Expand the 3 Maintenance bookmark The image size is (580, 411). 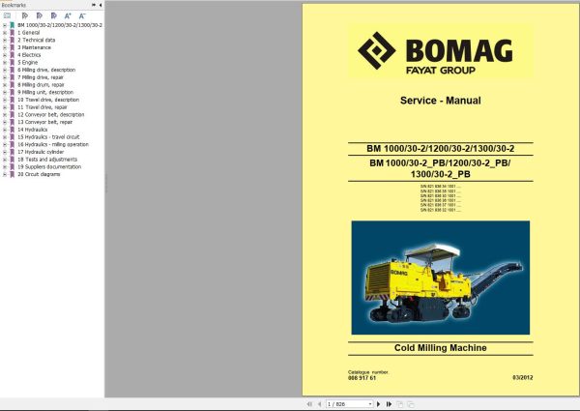(5, 47)
